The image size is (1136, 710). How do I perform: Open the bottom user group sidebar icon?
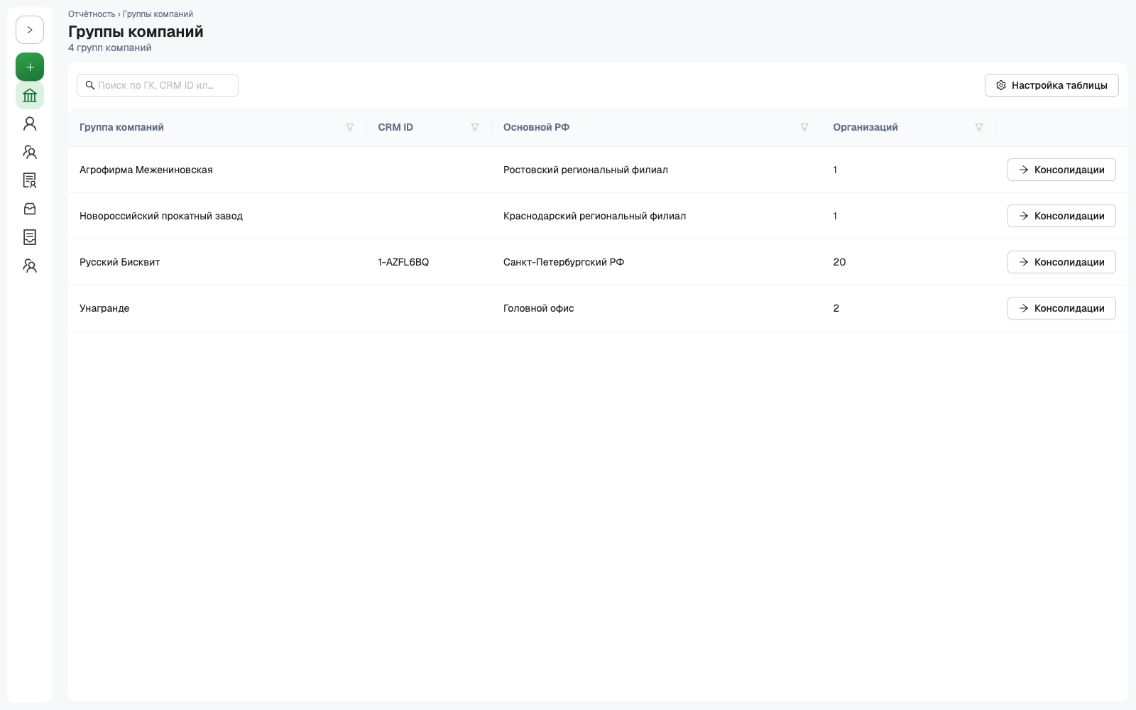point(30,266)
